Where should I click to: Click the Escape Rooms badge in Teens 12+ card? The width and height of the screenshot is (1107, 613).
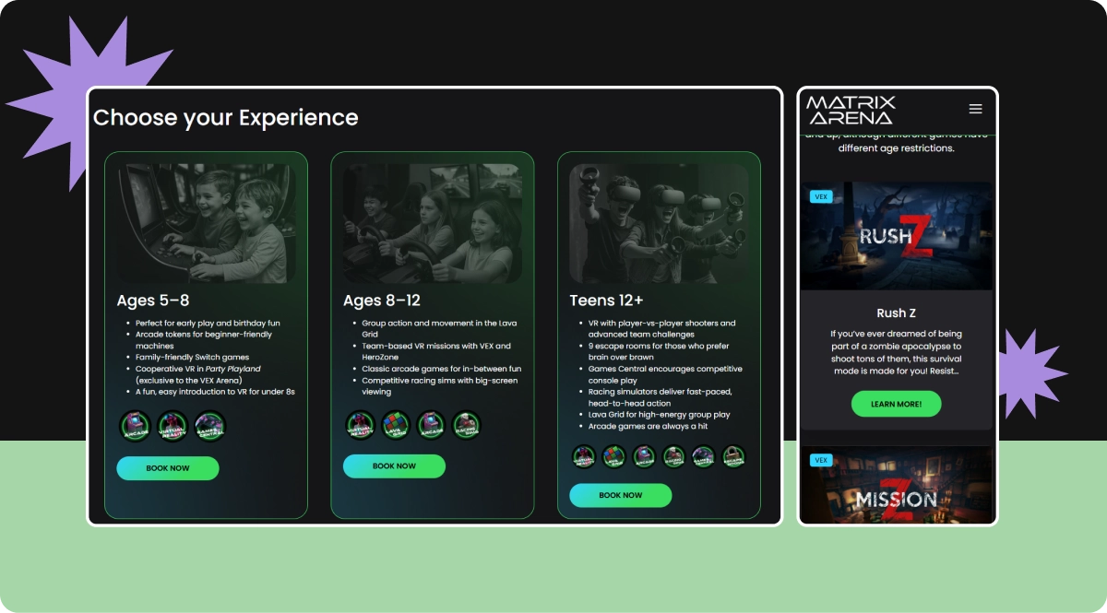tap(734, 456)
